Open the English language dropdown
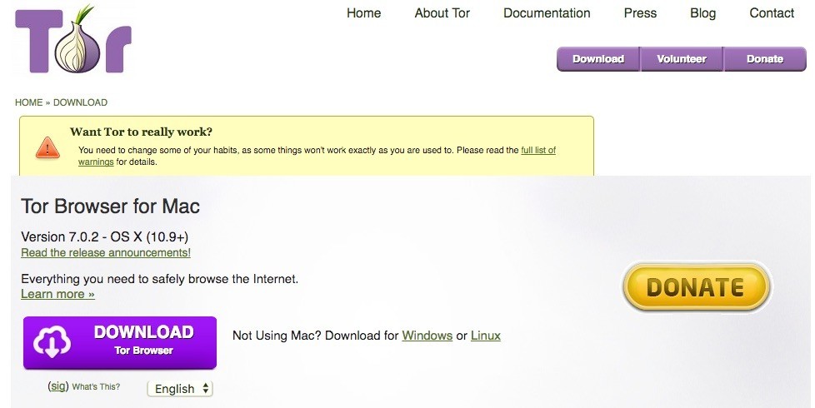The width and height of the screenshot is (815, 408). 180,389
